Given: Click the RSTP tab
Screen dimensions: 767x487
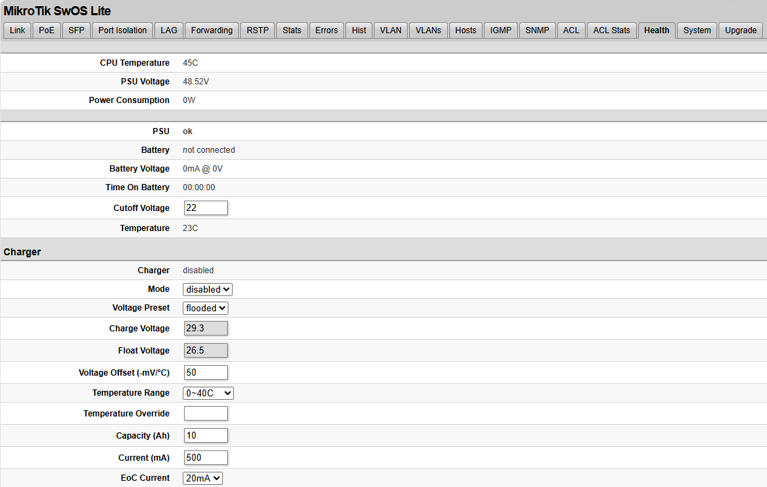Looking at the screenshot, I should [258, 30].
